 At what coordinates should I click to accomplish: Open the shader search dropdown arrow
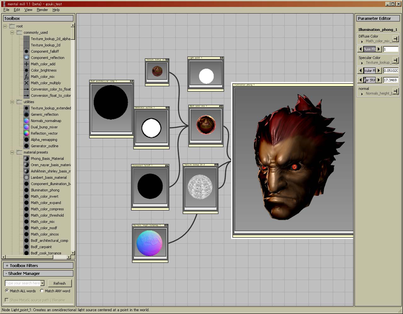(42, 283)
